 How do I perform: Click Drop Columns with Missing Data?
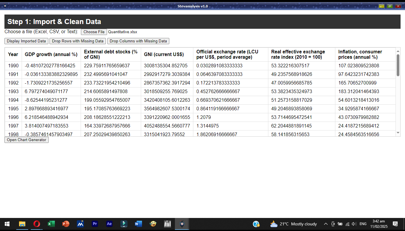click(x=138, y=41)
